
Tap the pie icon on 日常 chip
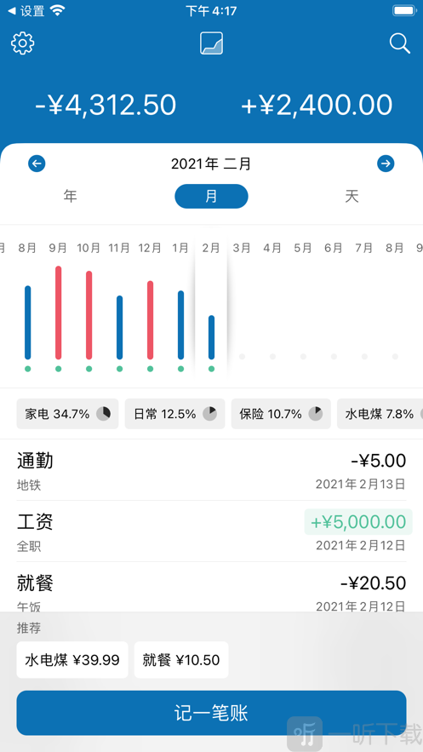210,413
